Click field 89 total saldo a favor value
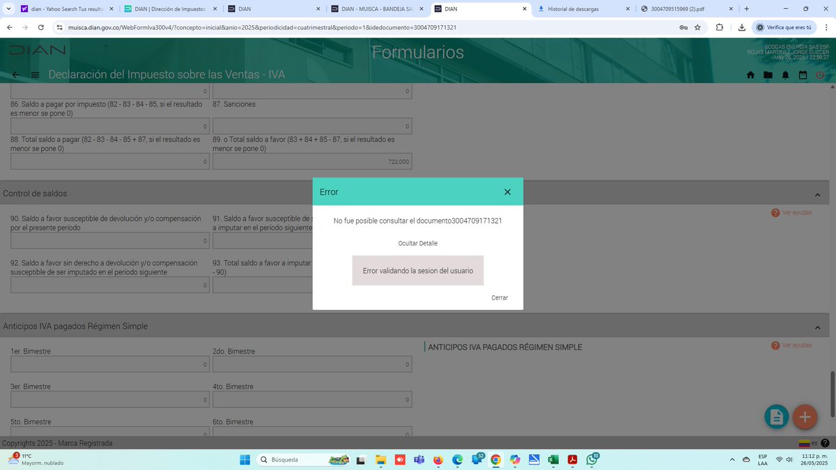Image resolution: width=836 pixels, height=470 pixels. pos(312,162)
